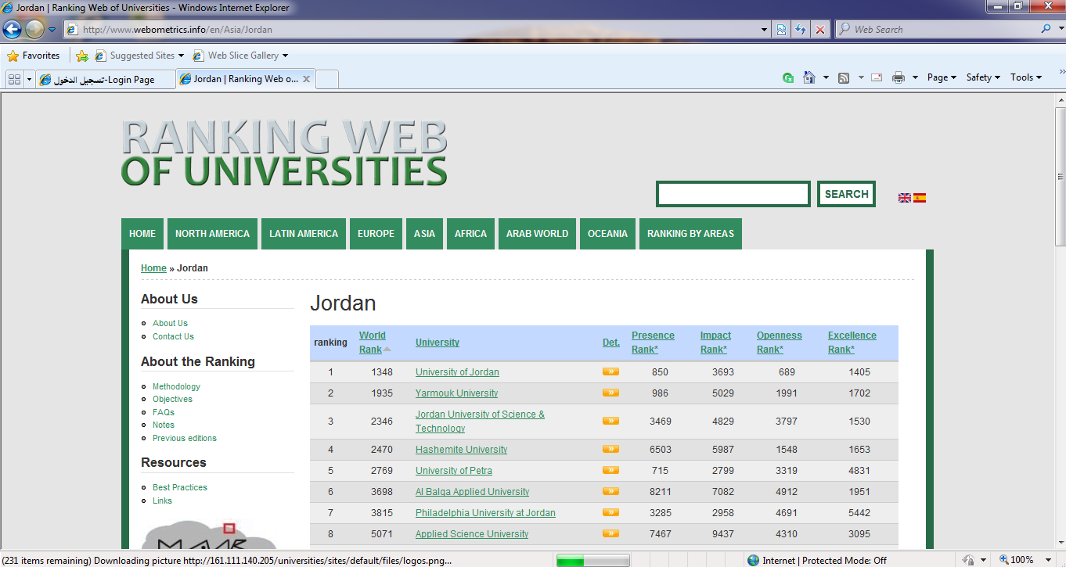1066x567 pixels.
Task: Open the Page menu
Action: [942, 77]
